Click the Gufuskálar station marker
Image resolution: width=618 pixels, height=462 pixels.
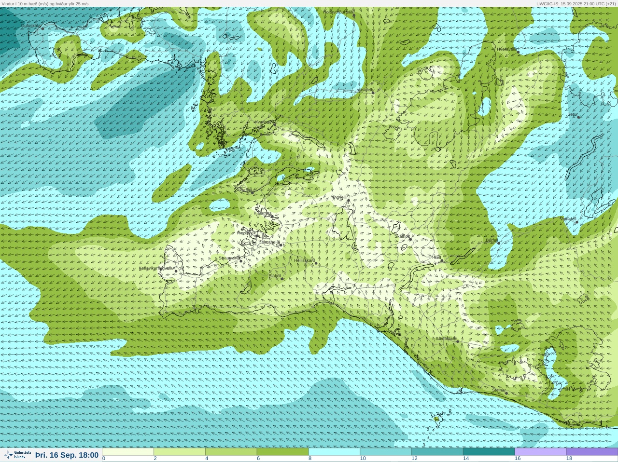[42, 28]
